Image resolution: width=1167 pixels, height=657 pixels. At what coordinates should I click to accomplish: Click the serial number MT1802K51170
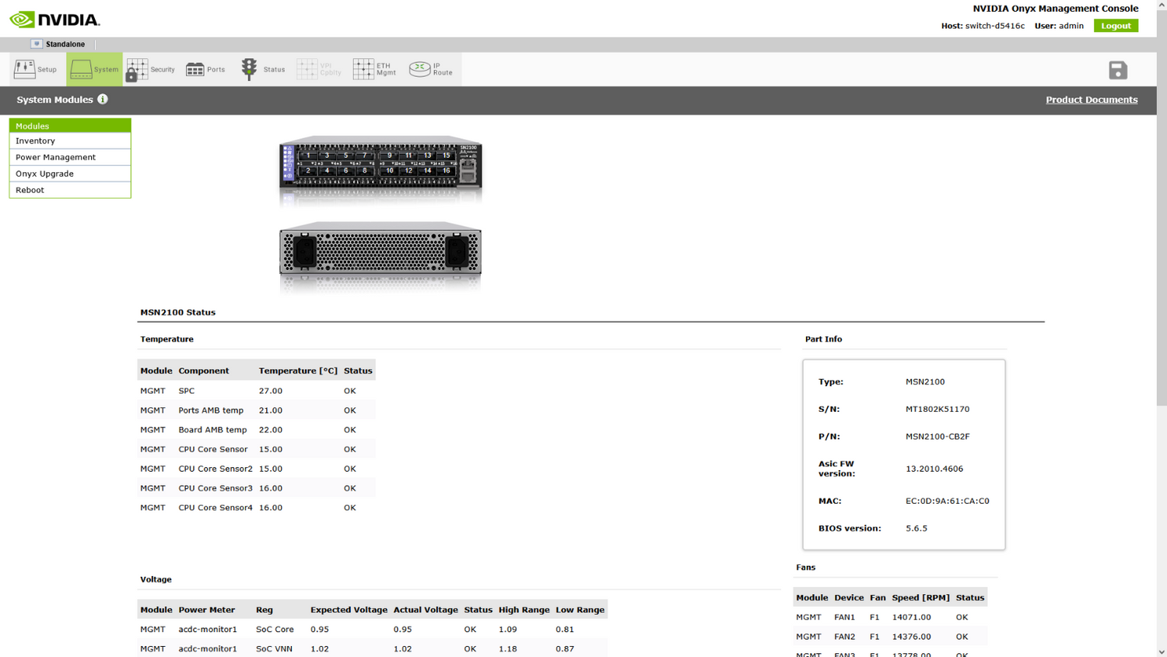(x=937, y=409)
